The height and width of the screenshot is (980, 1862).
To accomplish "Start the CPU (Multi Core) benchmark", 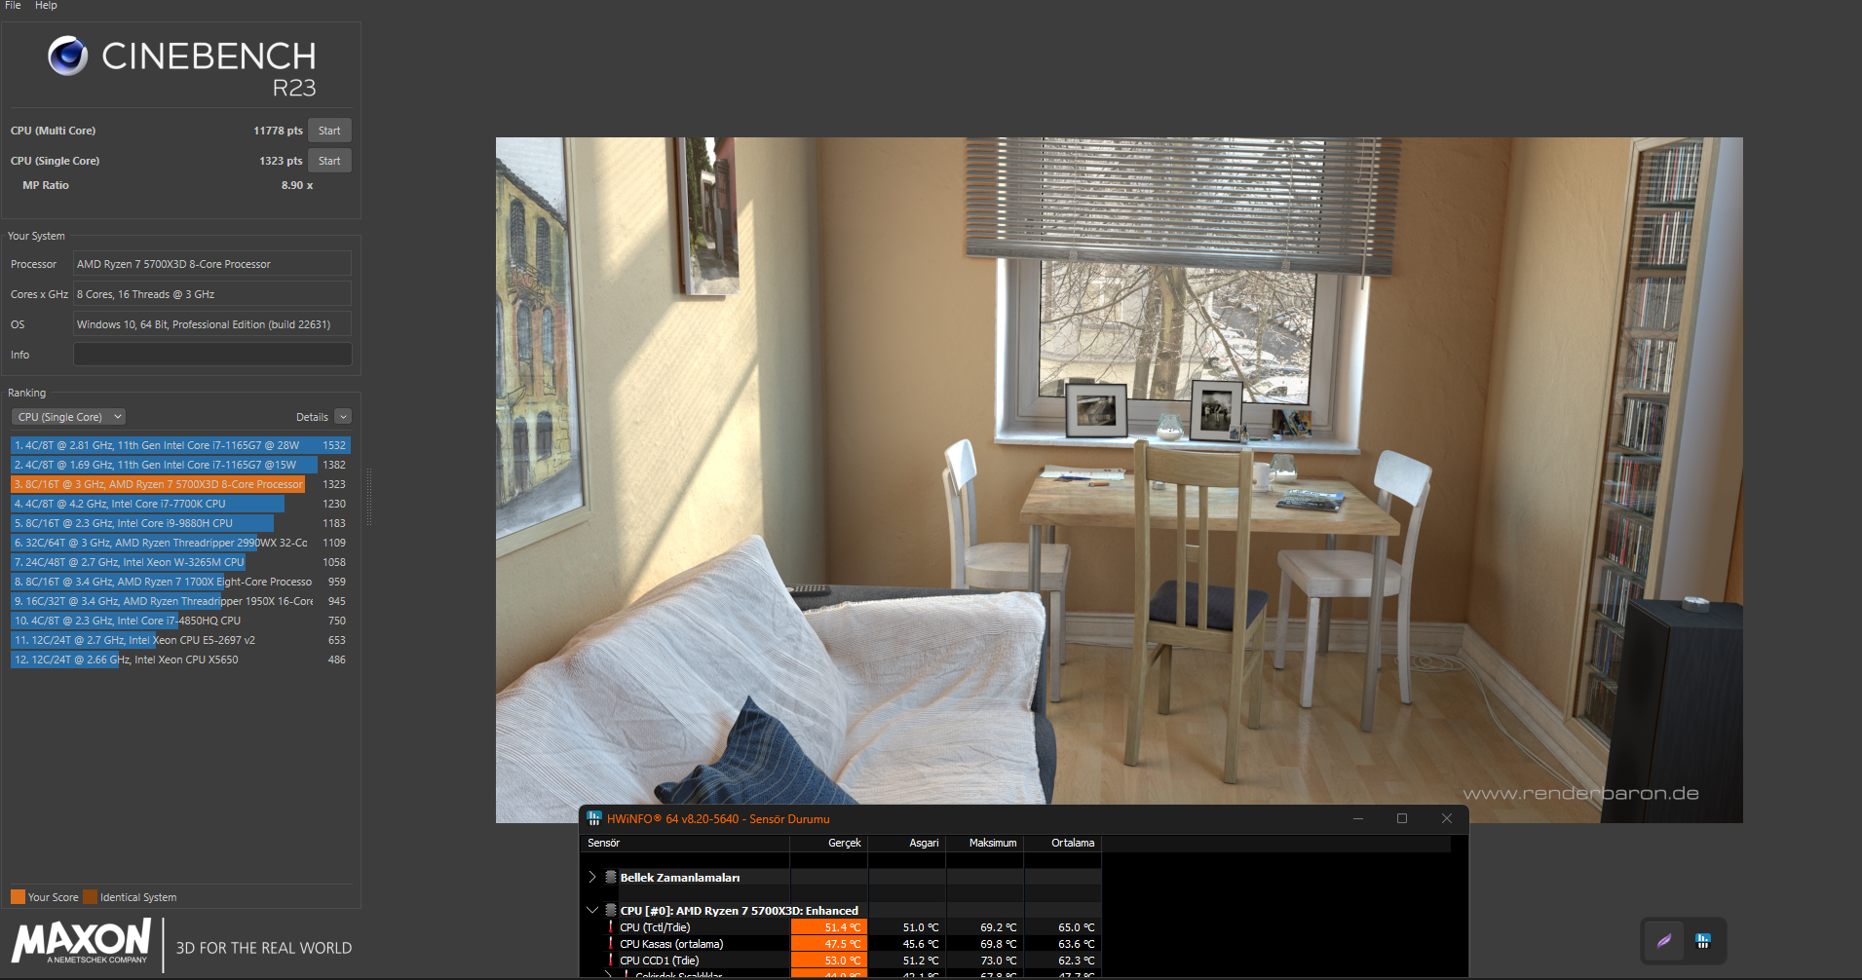I will coord(329,131).
